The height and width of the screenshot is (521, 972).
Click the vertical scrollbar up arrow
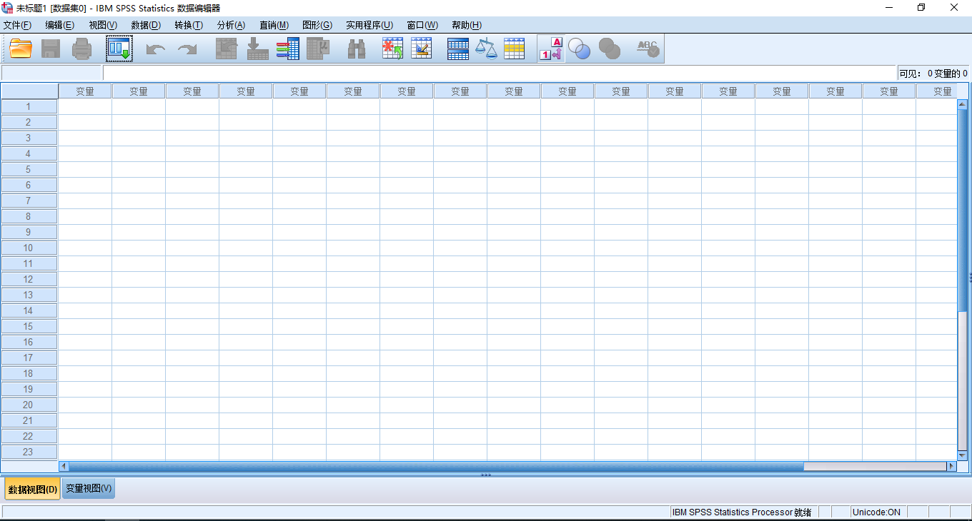click(x=962, y=105)
